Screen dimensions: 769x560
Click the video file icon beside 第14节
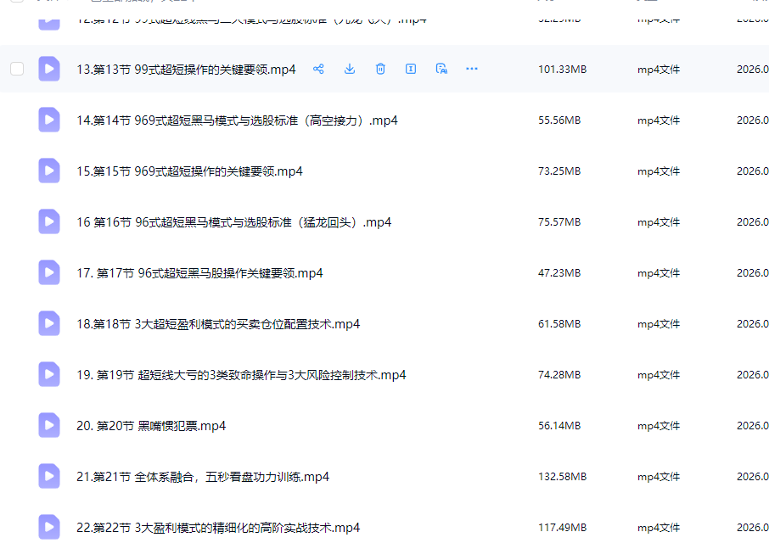coord(48,120)
